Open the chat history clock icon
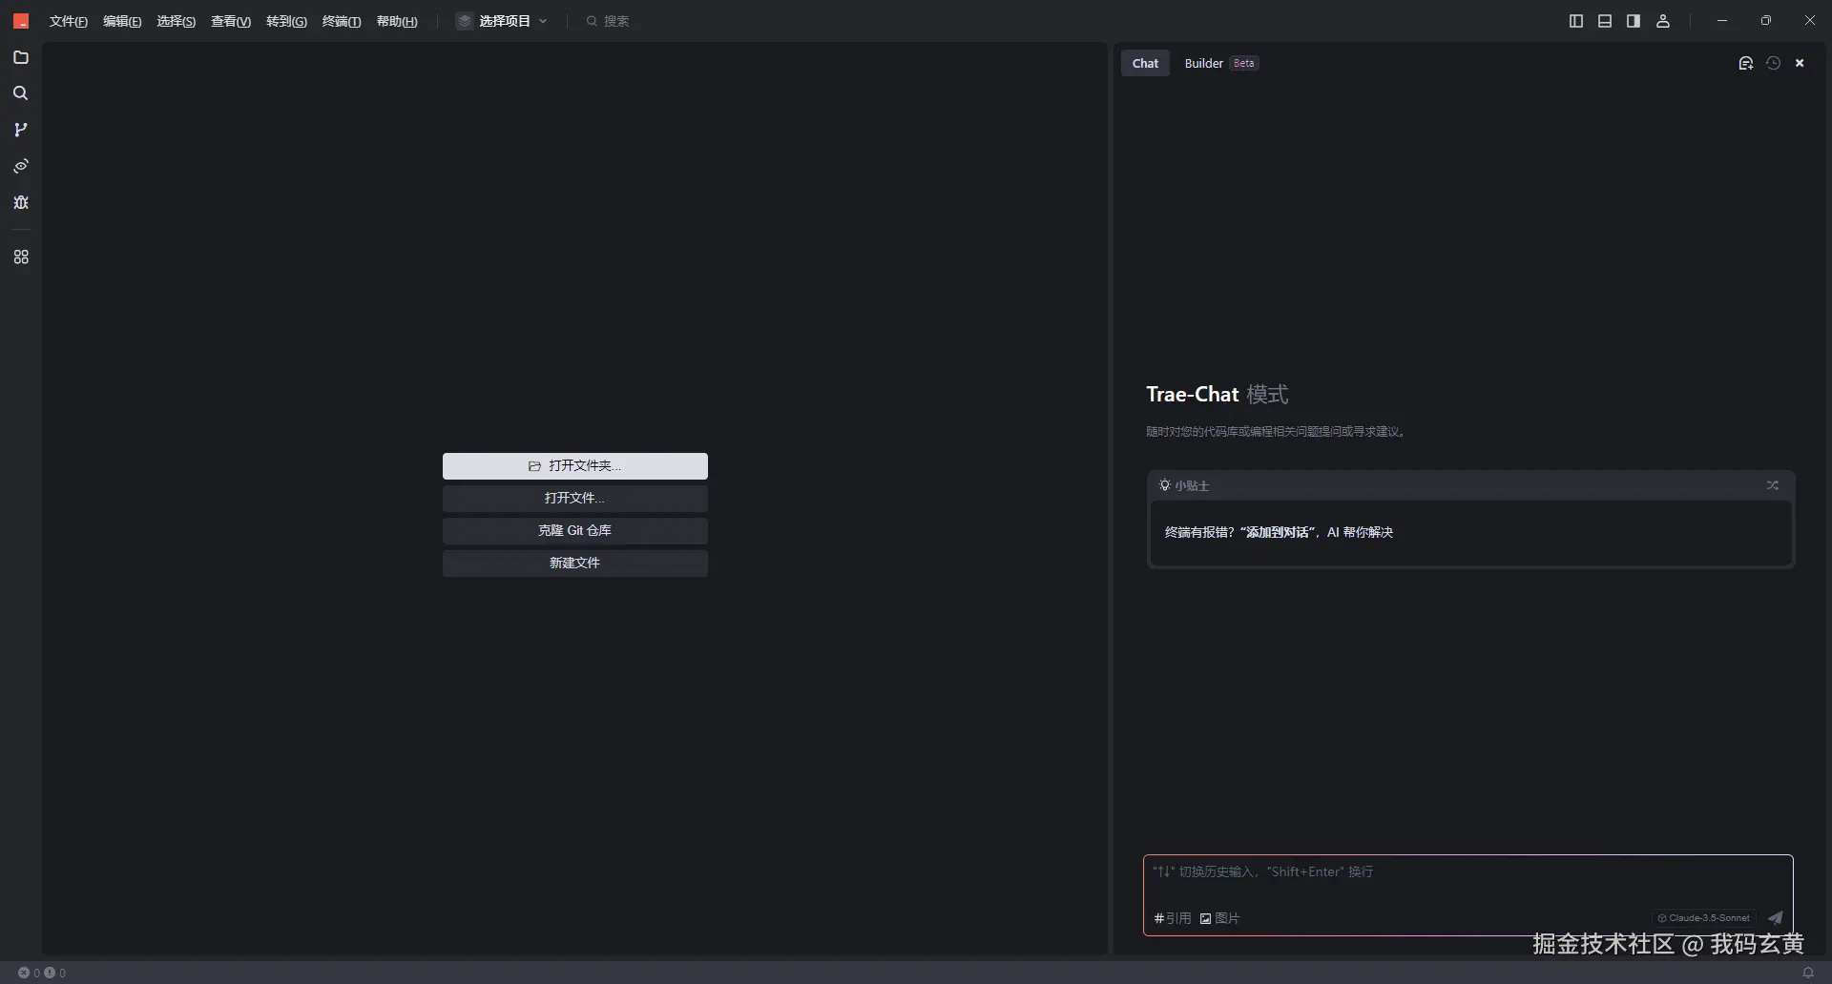1832x984 pixels. [1774, 63]
